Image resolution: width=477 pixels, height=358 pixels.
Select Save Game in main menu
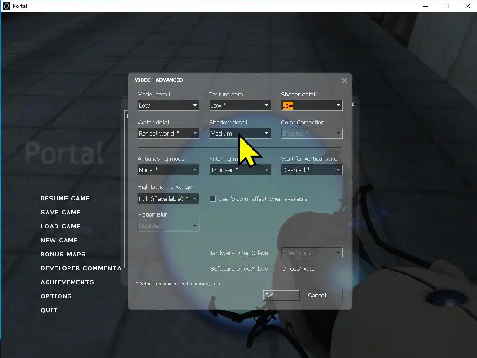[61, 213]
